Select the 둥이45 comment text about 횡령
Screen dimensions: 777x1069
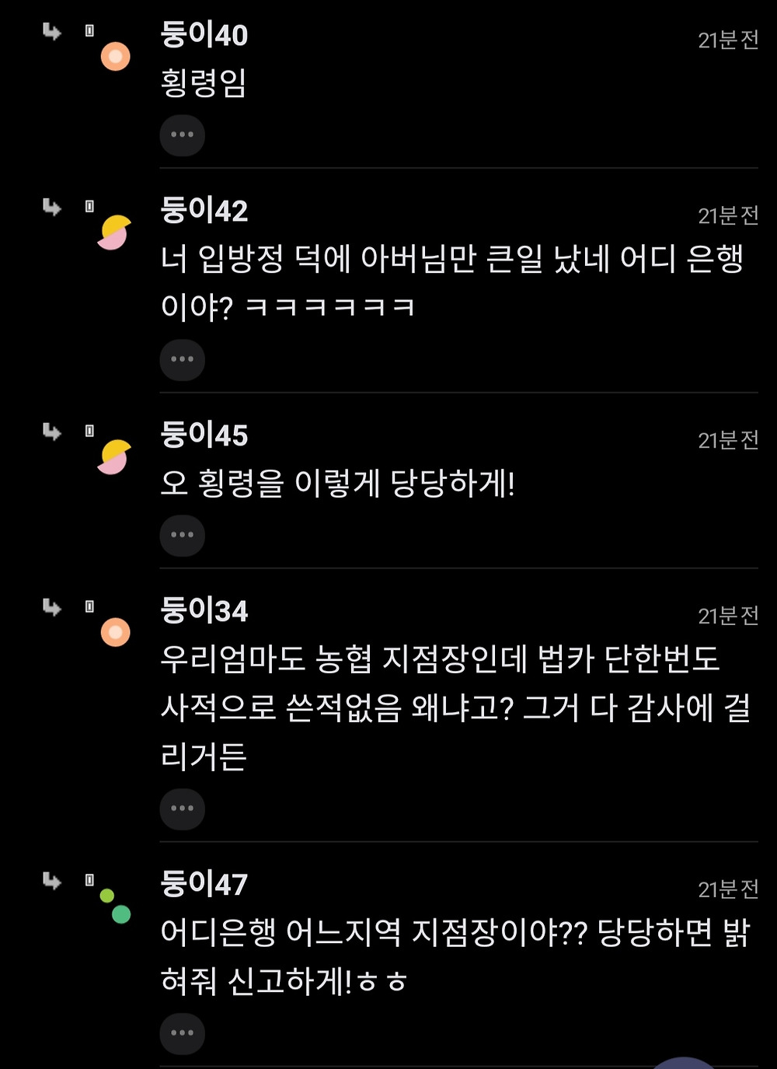338,484
